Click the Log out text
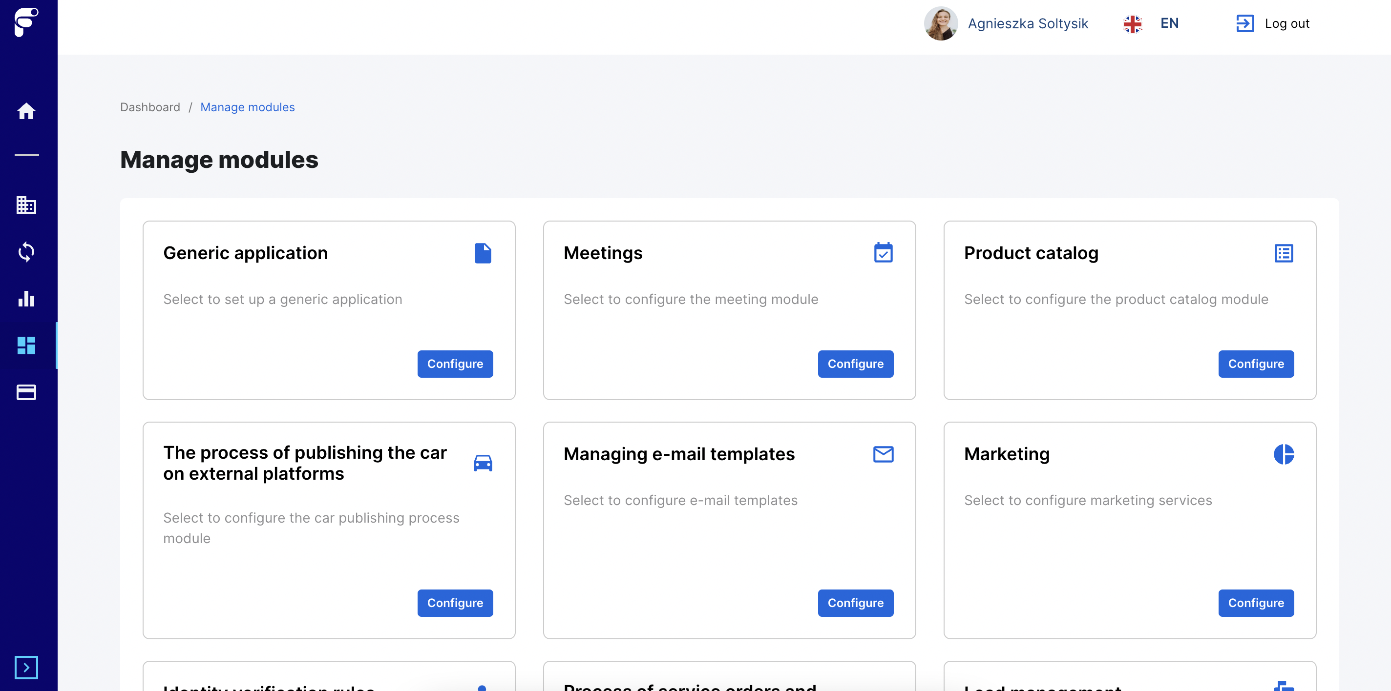This screenshot has height=691, width=1391. 1287,23
